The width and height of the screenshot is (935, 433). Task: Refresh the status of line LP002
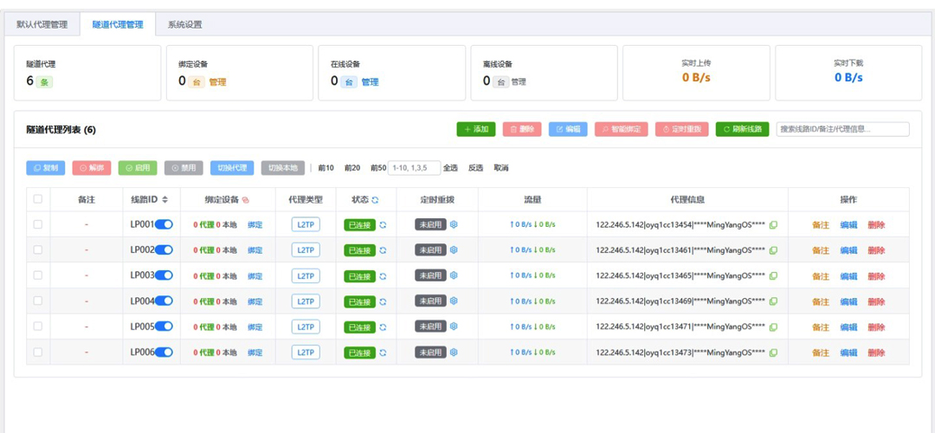point(383,250)
